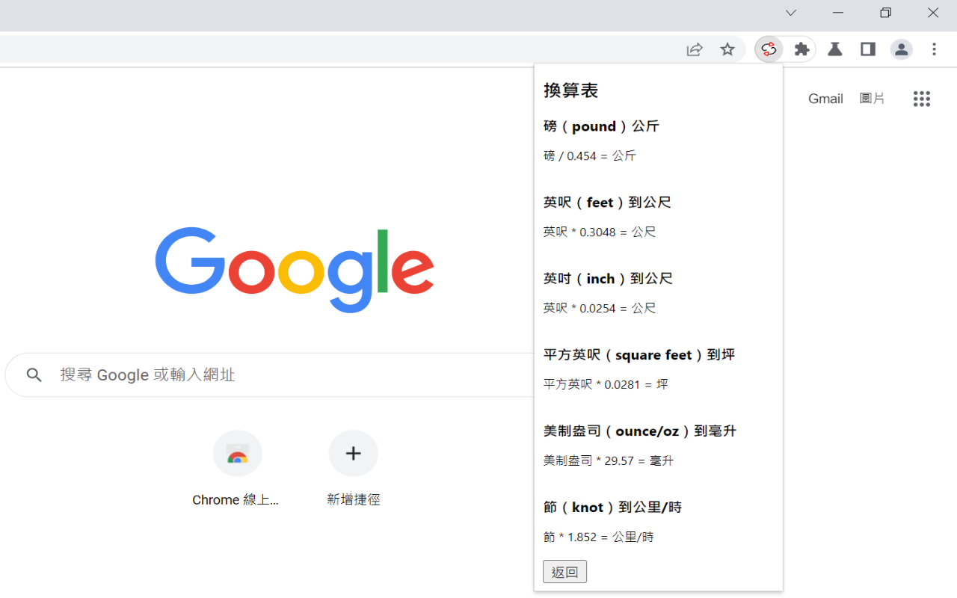
Task: Select formula 英呎 * 0.0254 = 公尺
Action: pyautogui.click(x=600, y=308)
